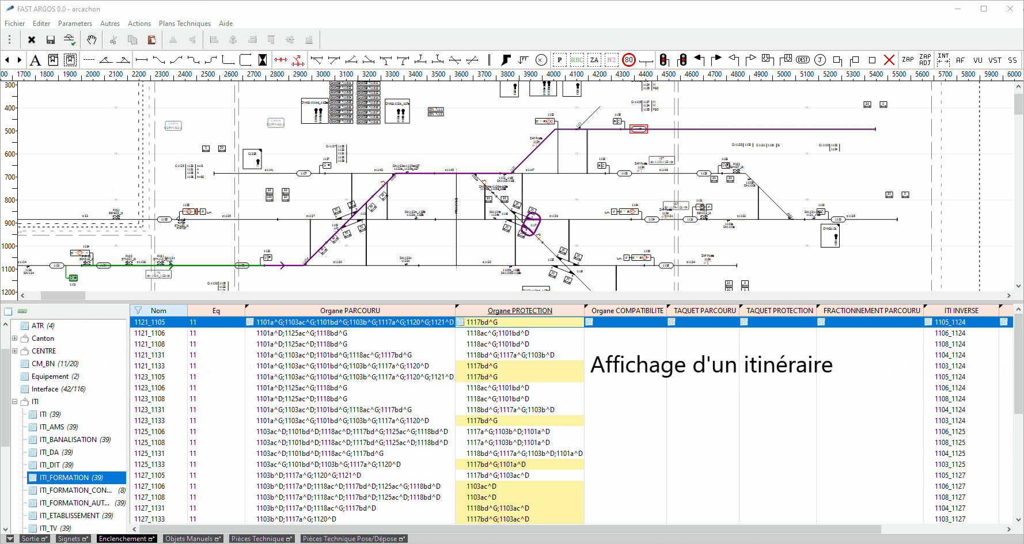Image resolution: width=1024 pixels, height=544 pixels.
Task: Expand the CENTRE tree node
Action: (x=15, y=351)
